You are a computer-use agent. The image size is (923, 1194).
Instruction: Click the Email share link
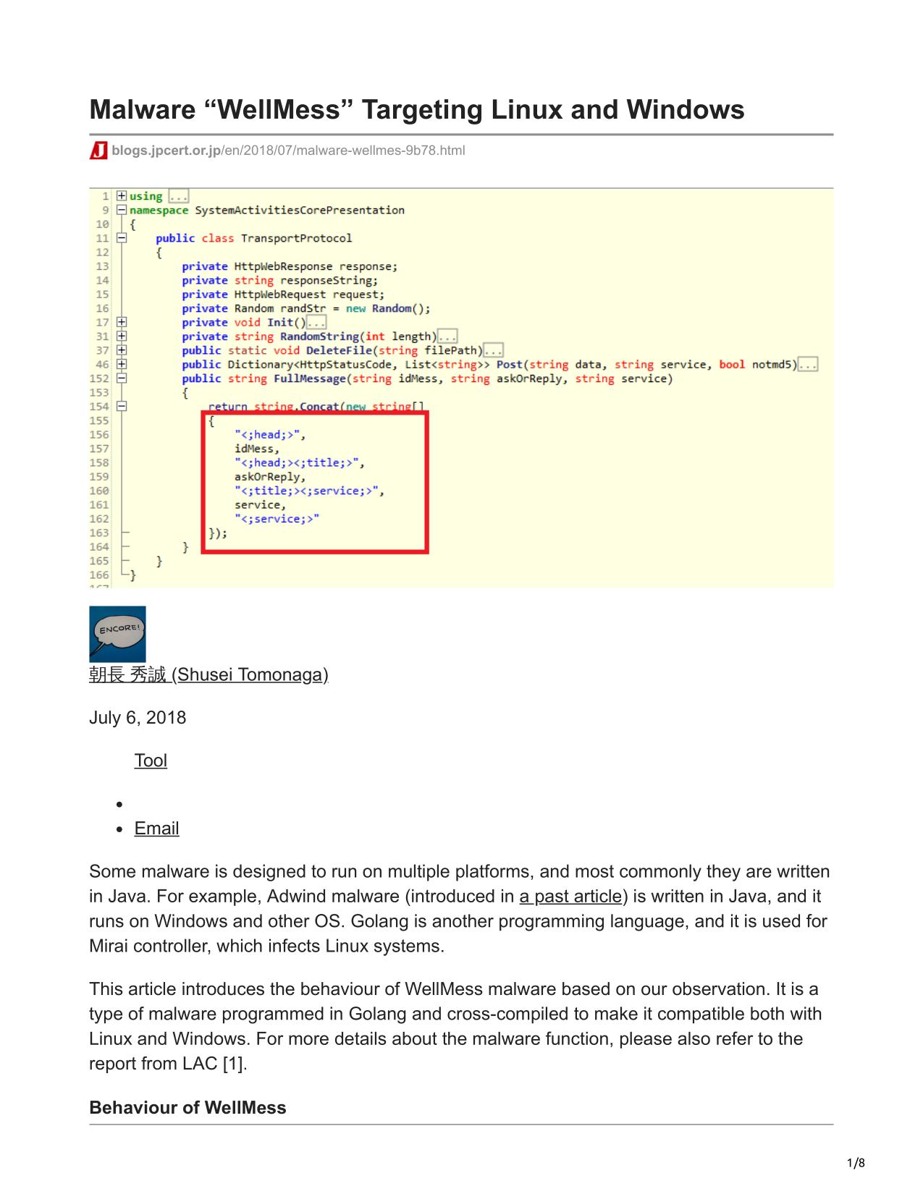click(156, 829)
